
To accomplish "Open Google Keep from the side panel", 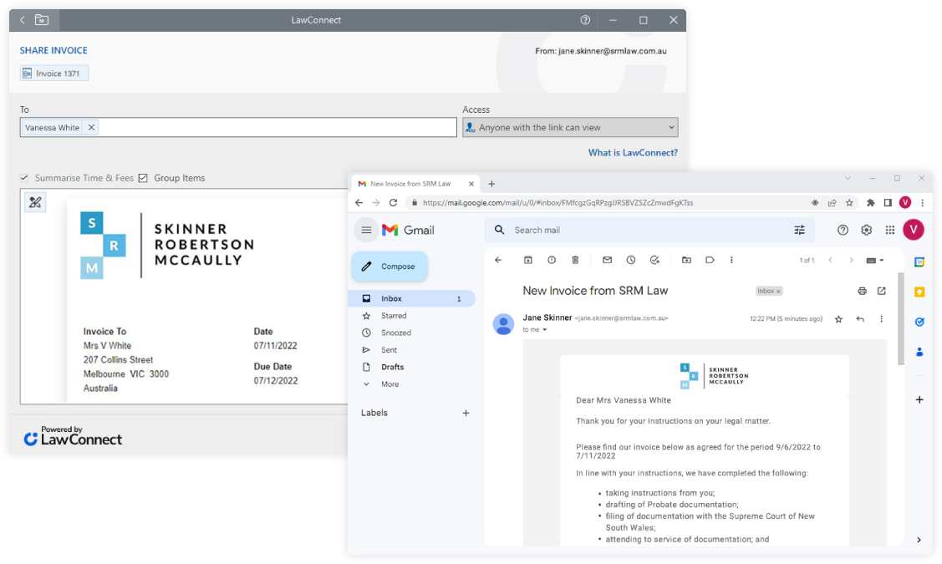I will [x=919, y=292].
